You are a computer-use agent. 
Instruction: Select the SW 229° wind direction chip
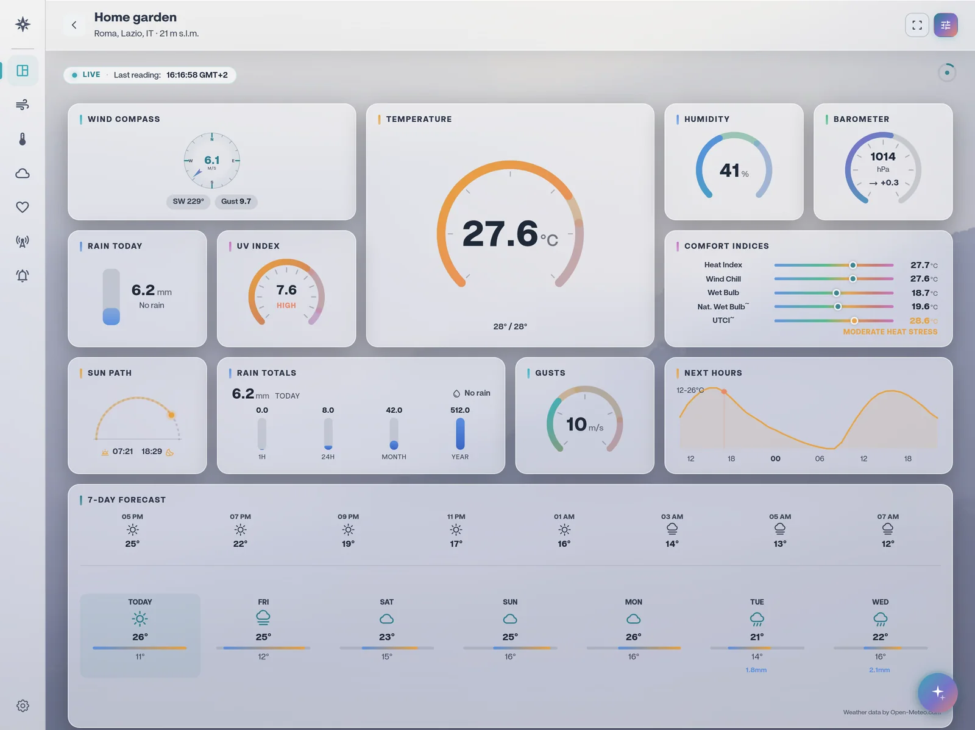point(188,202)
